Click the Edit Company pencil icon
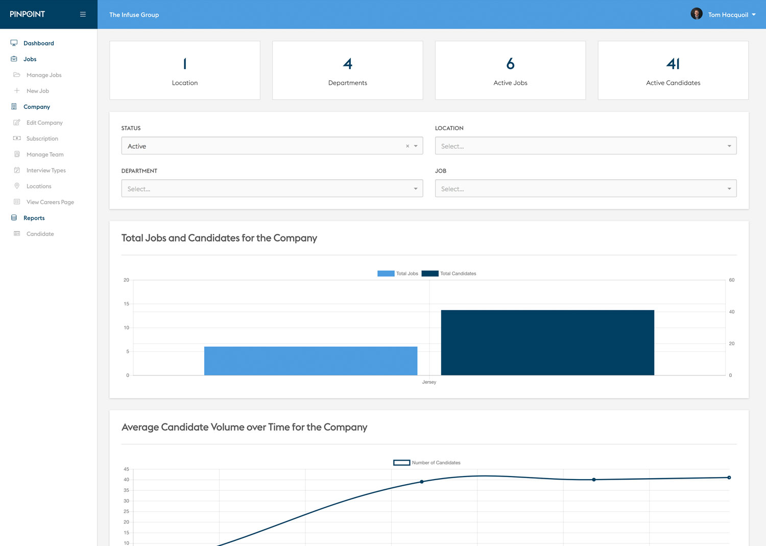This screenshot has width=766, height=546. point(17,122)
